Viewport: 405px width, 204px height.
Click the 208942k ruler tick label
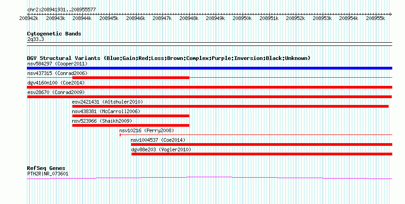tap(29, 19)
